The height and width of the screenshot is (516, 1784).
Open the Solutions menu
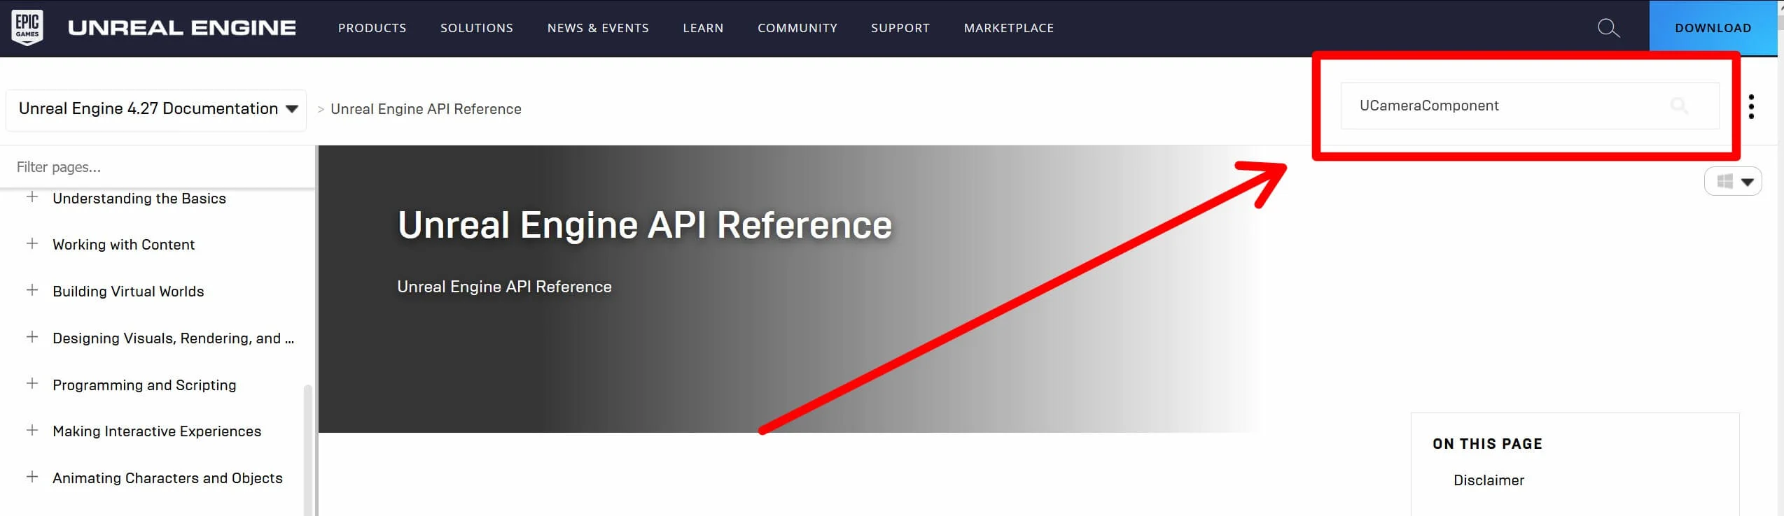tap(476, 28)
